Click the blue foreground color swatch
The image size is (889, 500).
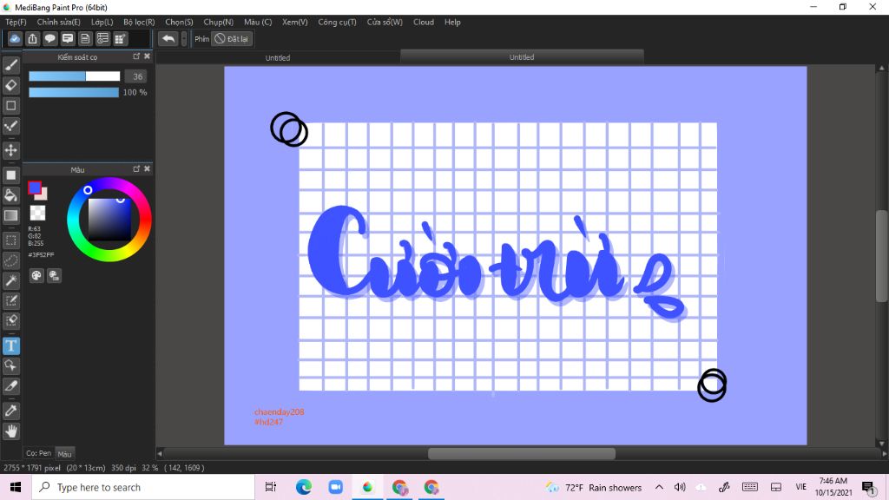pos(35,187)
